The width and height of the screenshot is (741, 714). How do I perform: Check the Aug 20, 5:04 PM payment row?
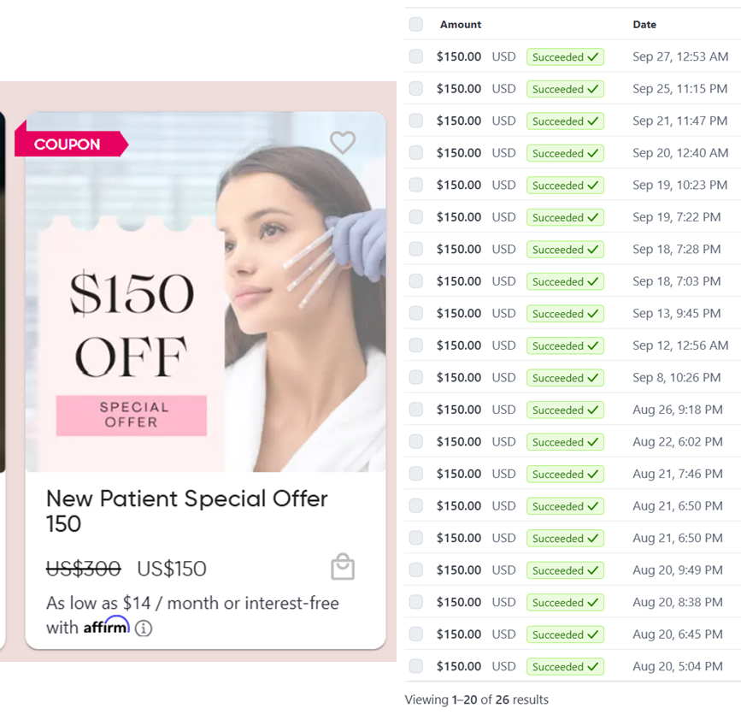tap(416, 666)
